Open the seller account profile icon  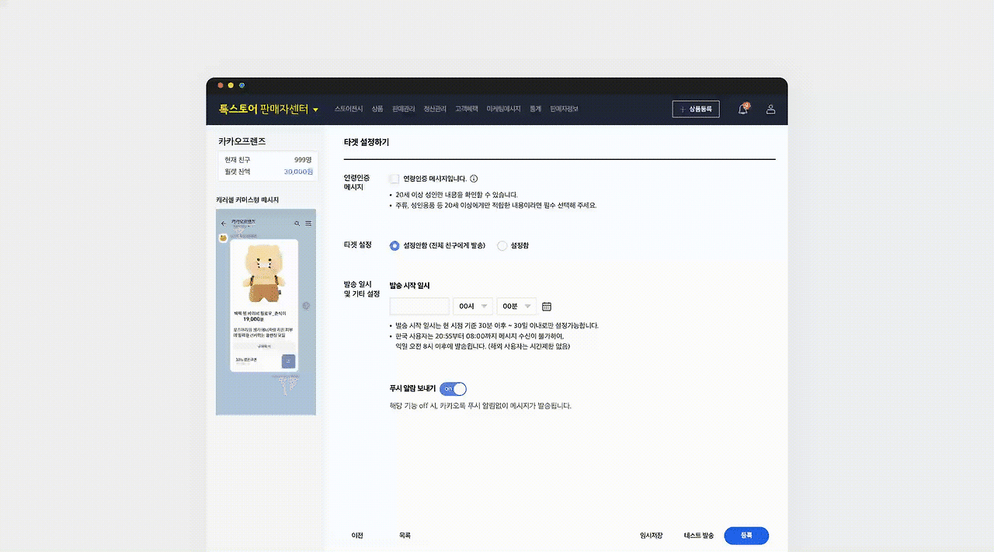coord(771,109)
